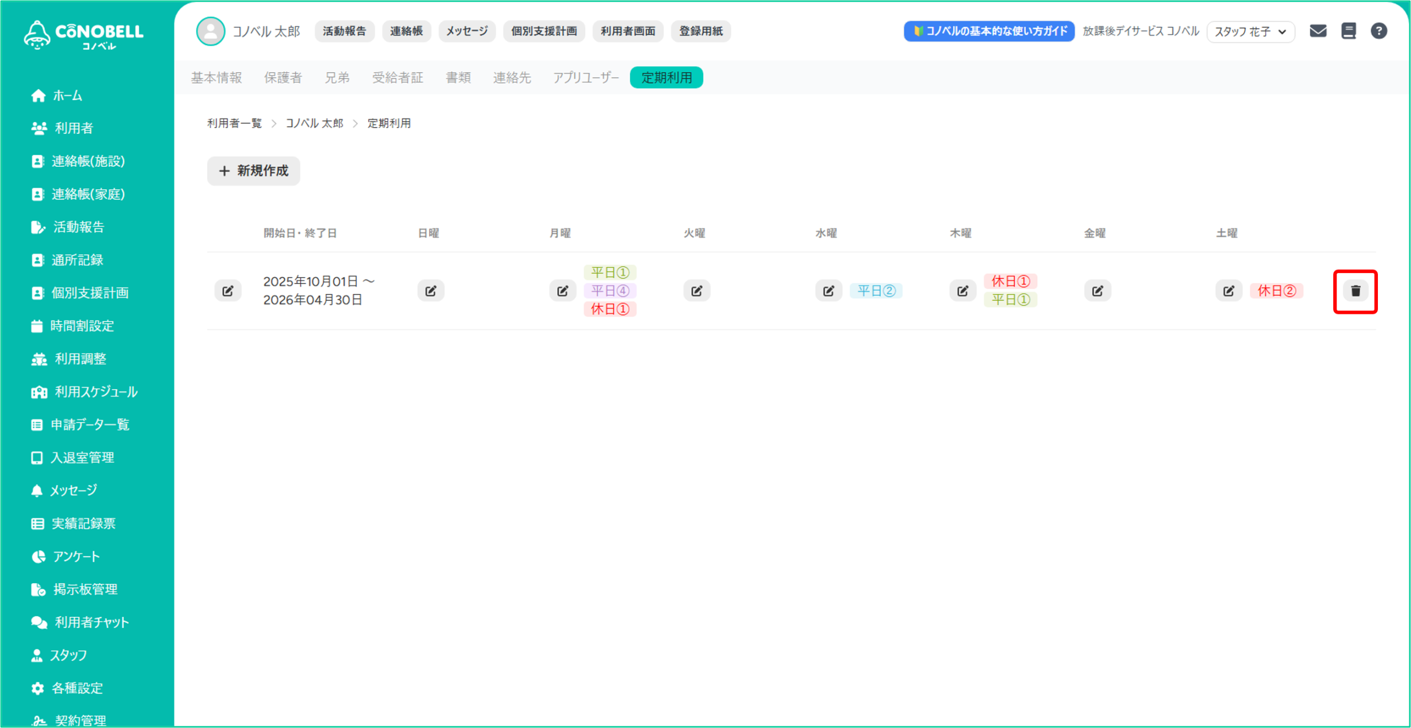Open コノベルの基本的な使い方ガイド link
This screenshot has height=728, width=1411.
989,31
